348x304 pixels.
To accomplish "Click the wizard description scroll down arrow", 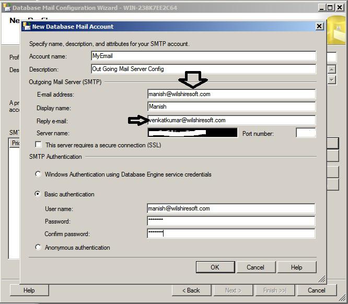I will click(x=332, y=80).
